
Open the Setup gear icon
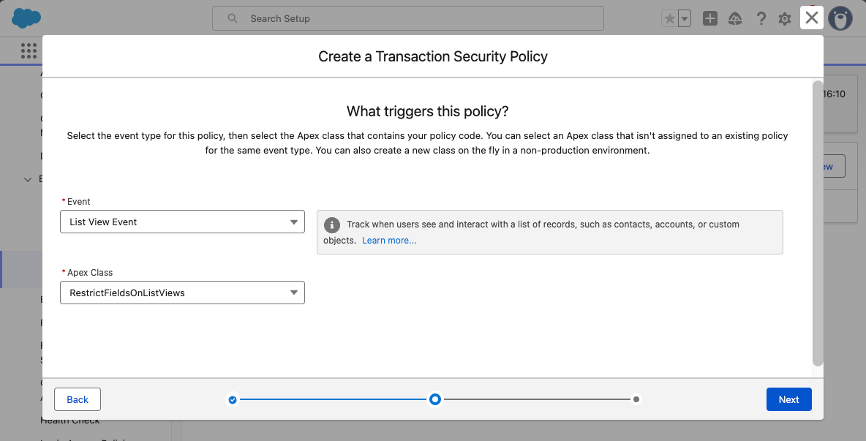tap(785, 18)
